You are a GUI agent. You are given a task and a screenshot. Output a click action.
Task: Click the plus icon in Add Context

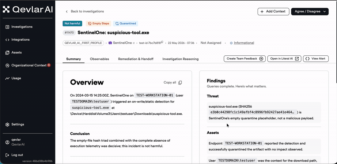click(262, 12)
